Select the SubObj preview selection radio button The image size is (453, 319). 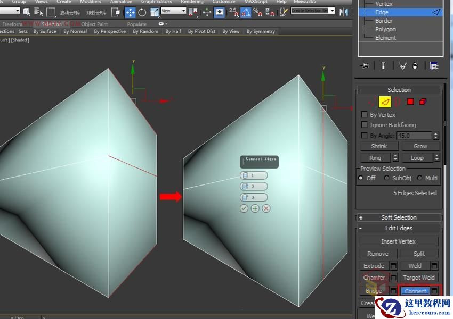387,178
